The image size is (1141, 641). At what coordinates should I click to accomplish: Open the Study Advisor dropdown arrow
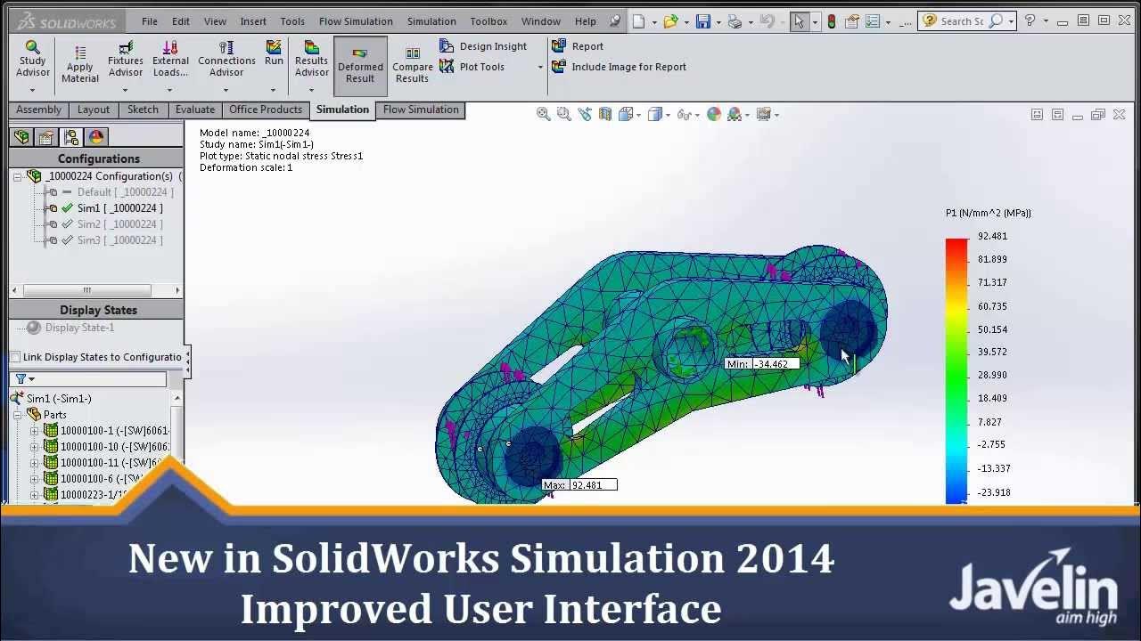tap(32, 90)
